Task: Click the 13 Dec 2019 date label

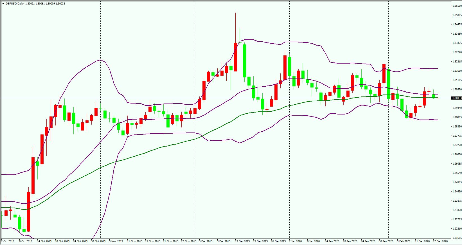Action: click(242, 241)
